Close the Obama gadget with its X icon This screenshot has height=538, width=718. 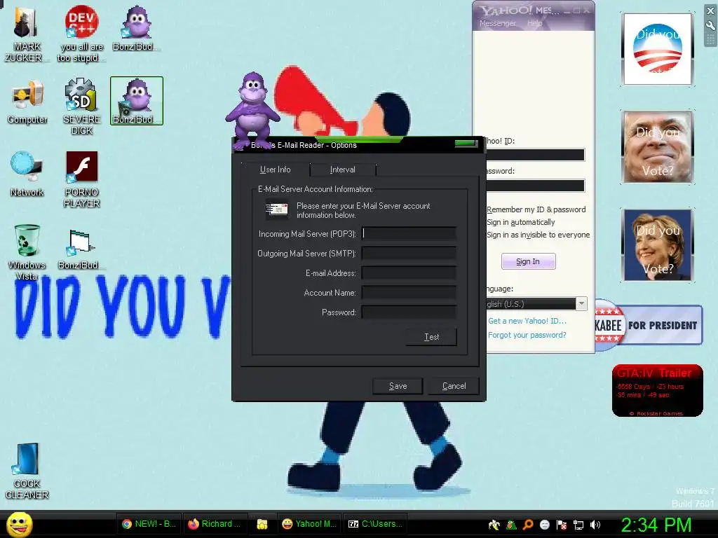(x=710, y=11)
